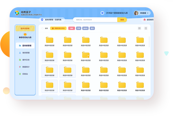Go to 操作日志 sidebar item
This screenshot has height=116, width=173.
click(25, 60)
